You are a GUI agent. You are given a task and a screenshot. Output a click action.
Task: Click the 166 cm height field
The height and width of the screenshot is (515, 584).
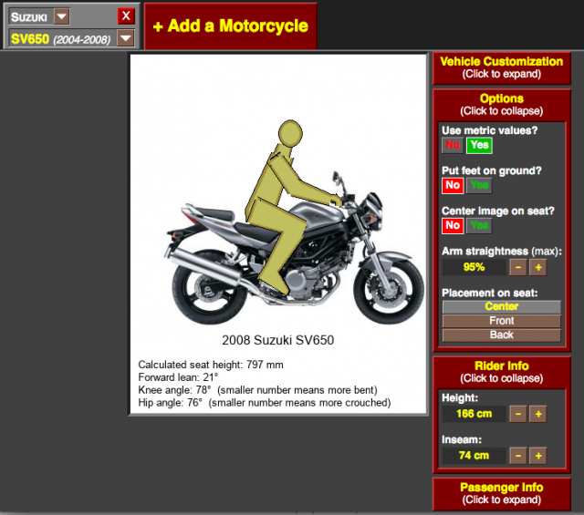coord(474,415)
